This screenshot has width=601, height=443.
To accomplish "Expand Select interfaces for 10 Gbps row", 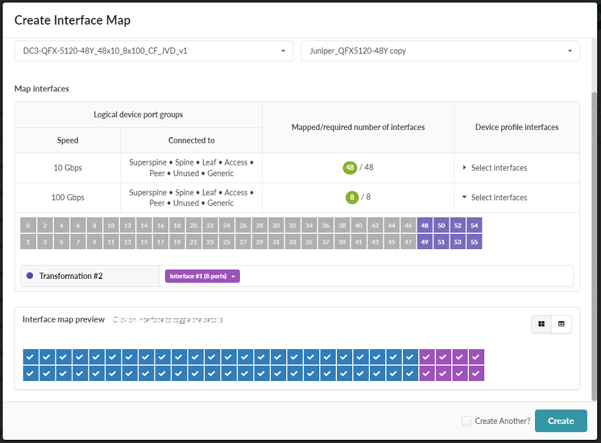I will coord(495,168).
